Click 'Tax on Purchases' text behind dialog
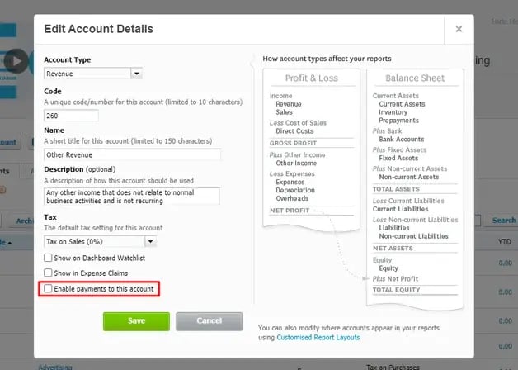The width and height of the screenshot is (518, 370). pos(393,367)
